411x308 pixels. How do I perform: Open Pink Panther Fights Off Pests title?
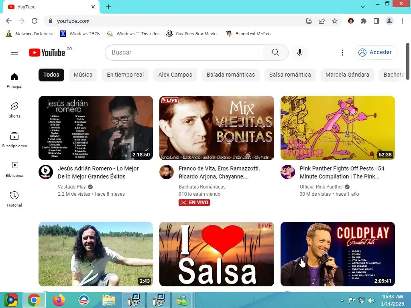point(342,172)
